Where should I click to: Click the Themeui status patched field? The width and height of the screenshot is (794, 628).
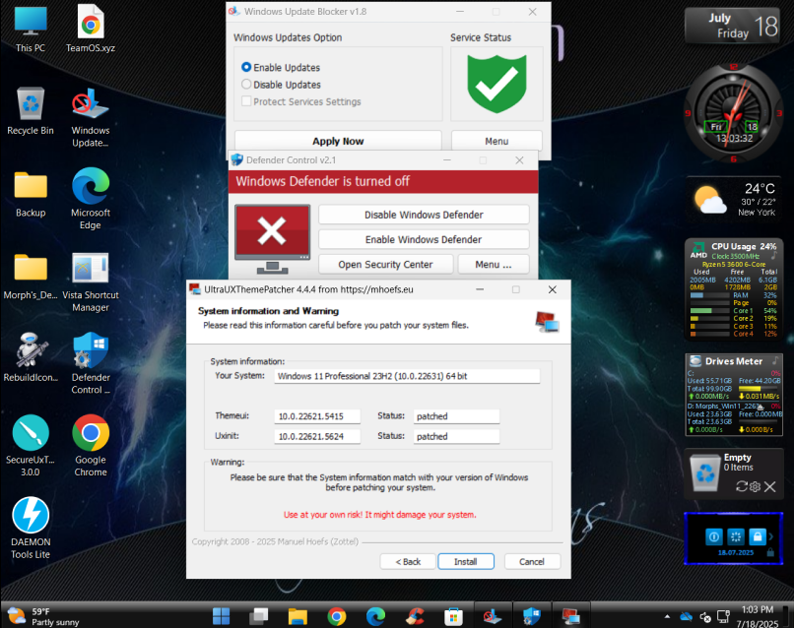[x=457, y=416]
